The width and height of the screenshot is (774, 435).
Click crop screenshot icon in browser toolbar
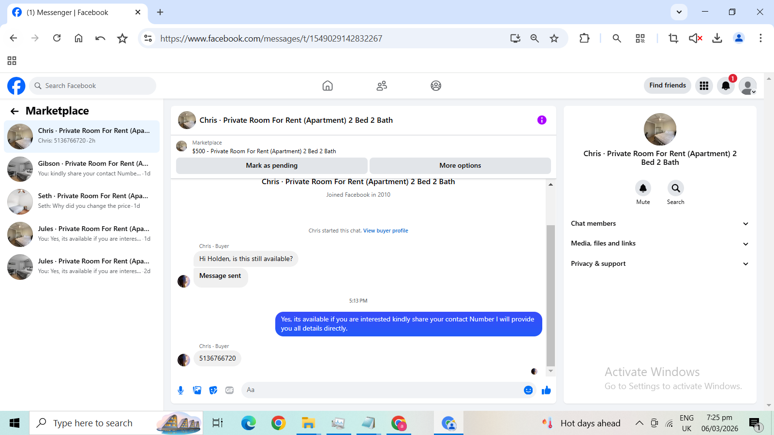coord(673,38)
